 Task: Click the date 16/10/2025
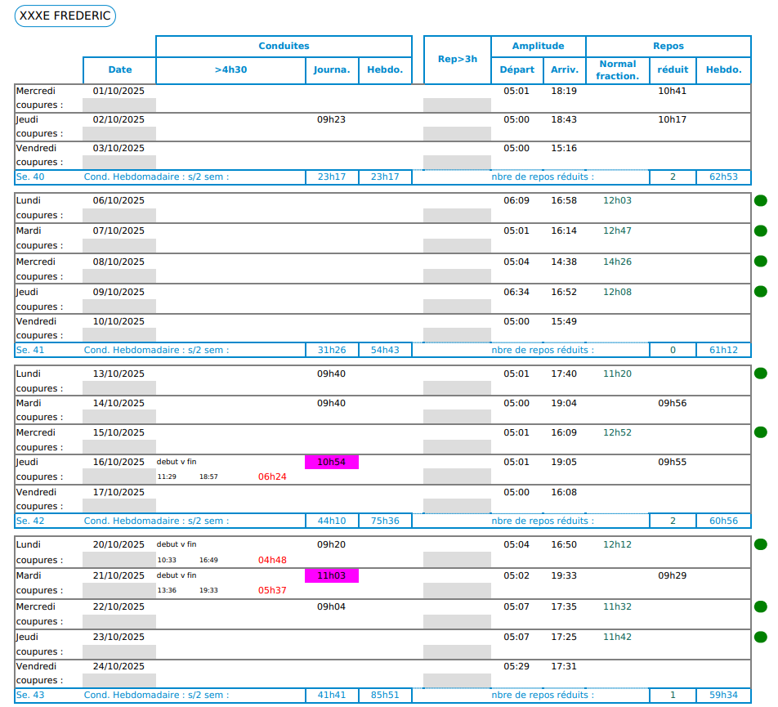point(118,463)
